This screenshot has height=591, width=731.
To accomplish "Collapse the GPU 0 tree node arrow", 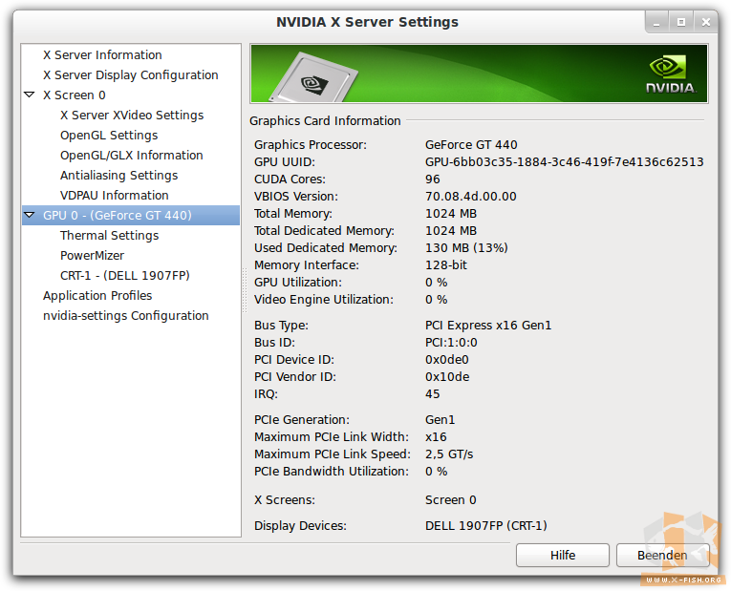I will (x=29, y=215).
